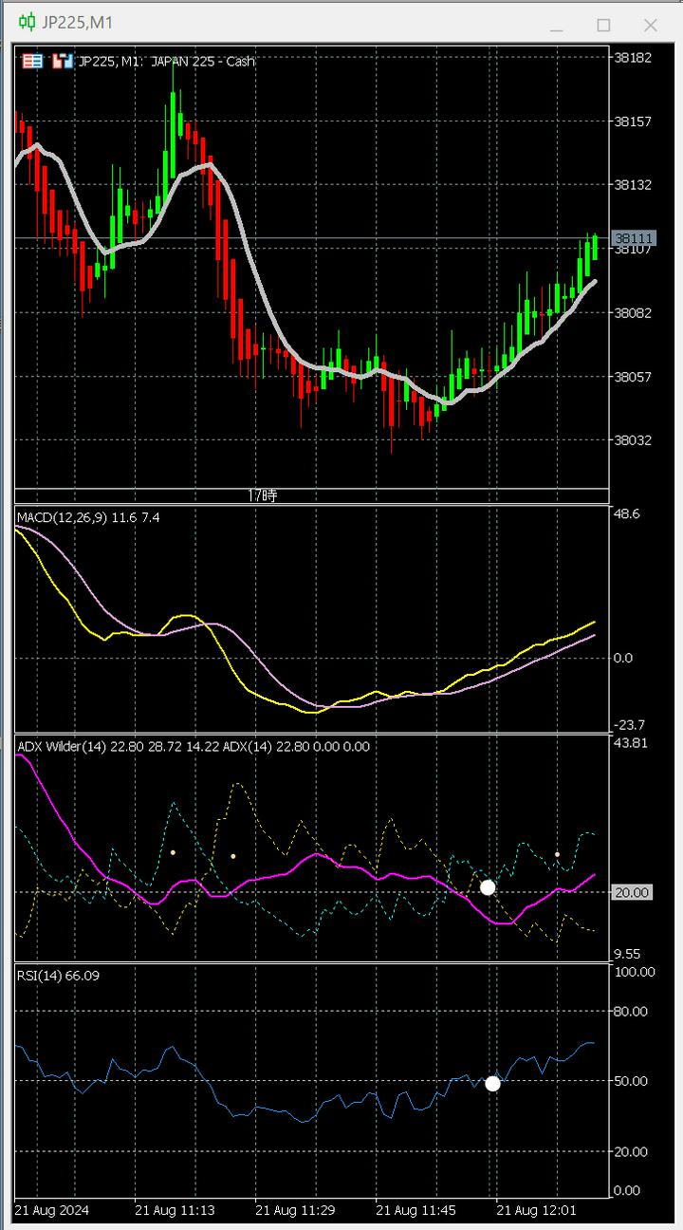The image size is (683, 1230).
Task: Click the 50.00 level on RSI scale
Action: [632, 1082]
